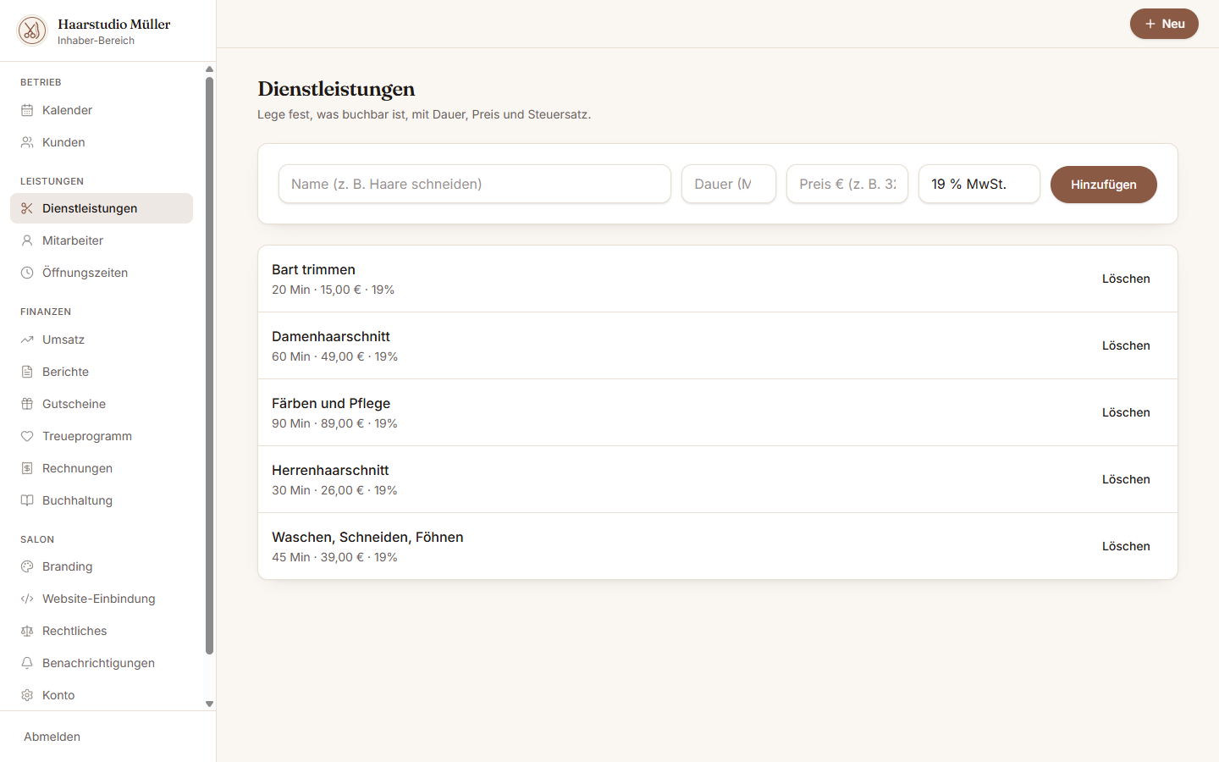Delete the Bart trimmen service
1219x762 pixels.
pyautogui.click(x=1126, y=279)
